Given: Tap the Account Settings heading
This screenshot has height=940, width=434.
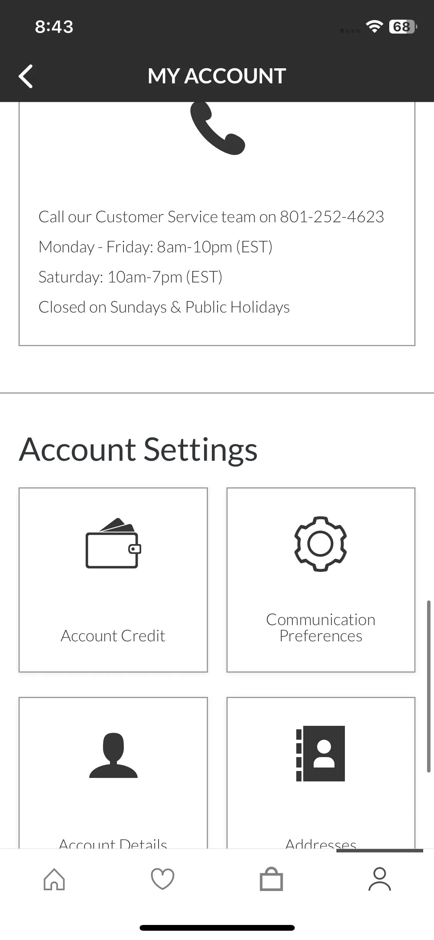Looking at the screenshot, I should (x=138, y=450).
